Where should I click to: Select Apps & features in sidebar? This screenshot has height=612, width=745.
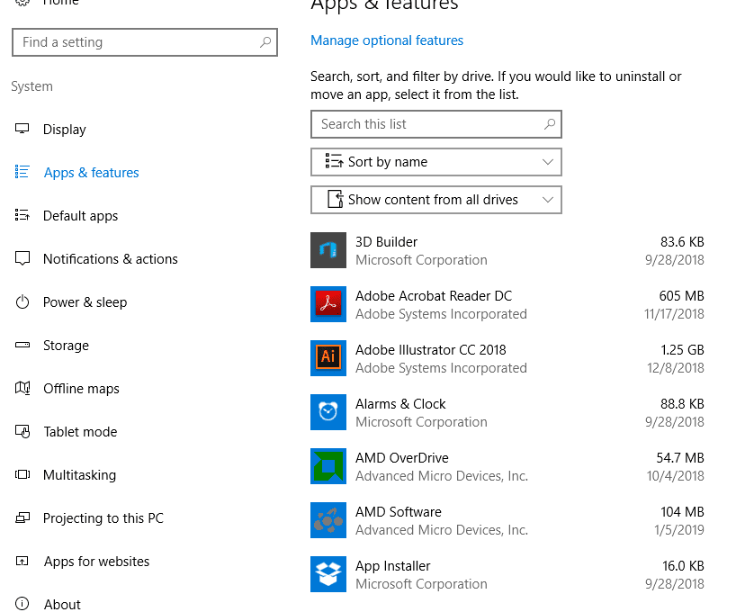91,173
